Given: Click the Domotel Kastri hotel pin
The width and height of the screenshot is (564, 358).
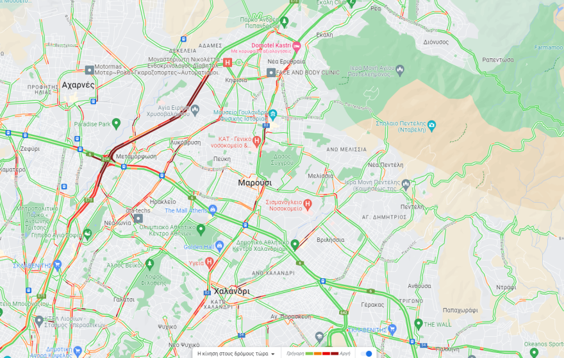Looking at the screenshot, I should pos(296,46).
